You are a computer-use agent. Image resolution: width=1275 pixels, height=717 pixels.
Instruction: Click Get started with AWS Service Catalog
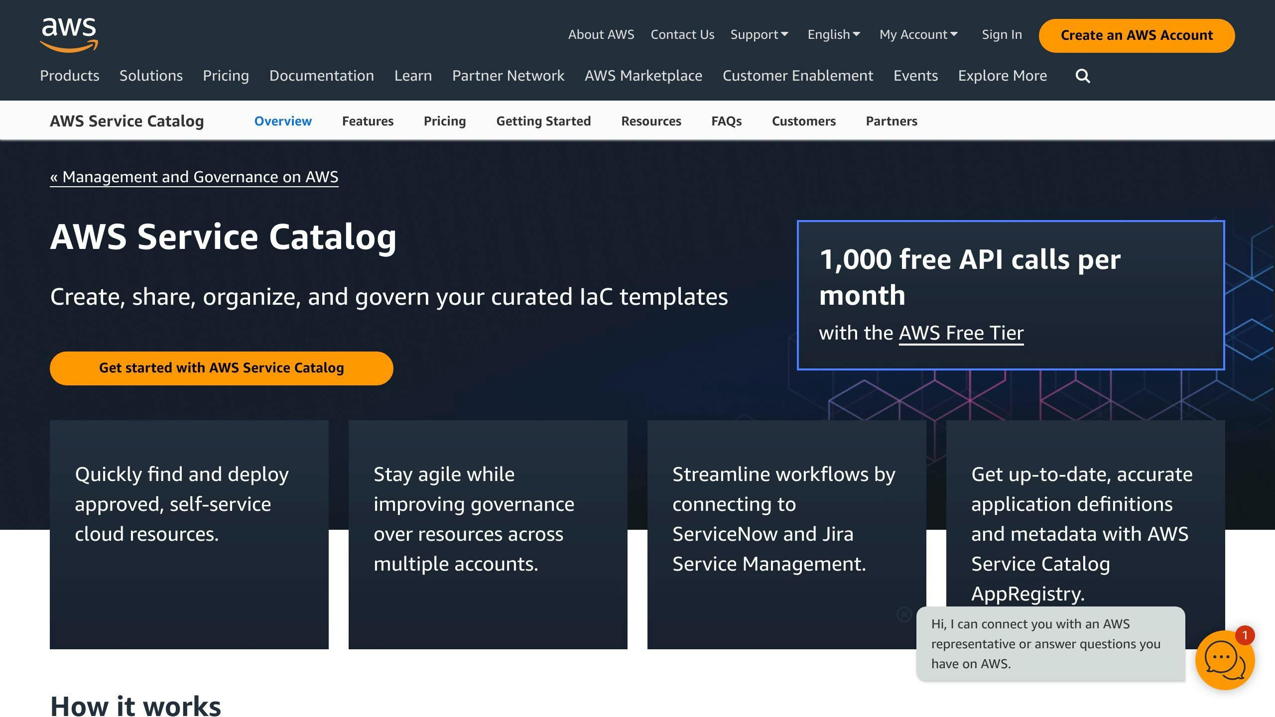(x=221, y=368)
